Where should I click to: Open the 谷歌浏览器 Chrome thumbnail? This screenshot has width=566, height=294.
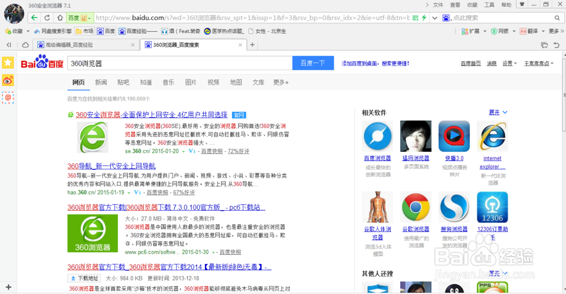[415, 207]
